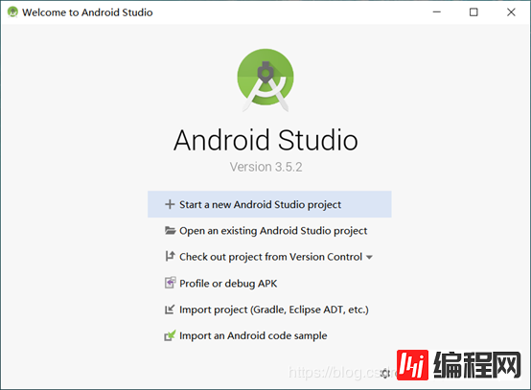
Task: Click the plus icon for new project
Action: 170,204
